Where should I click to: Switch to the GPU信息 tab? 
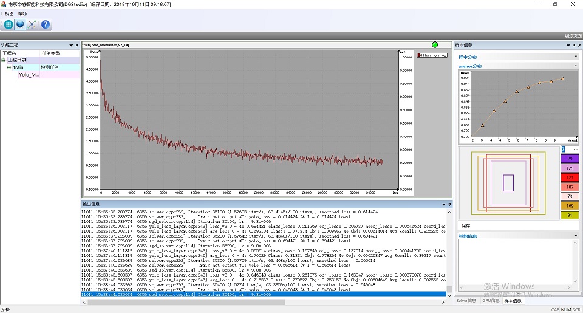491,300
